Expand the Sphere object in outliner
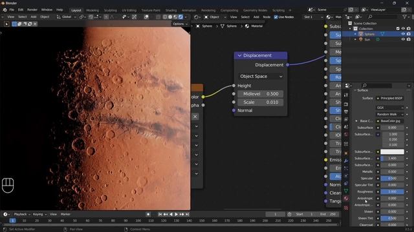 (x=355, y=34)
